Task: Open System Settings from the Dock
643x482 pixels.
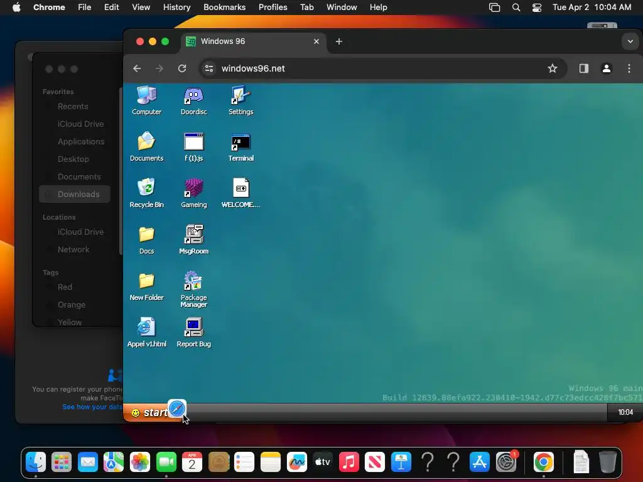Action: [x=506, y=463]
